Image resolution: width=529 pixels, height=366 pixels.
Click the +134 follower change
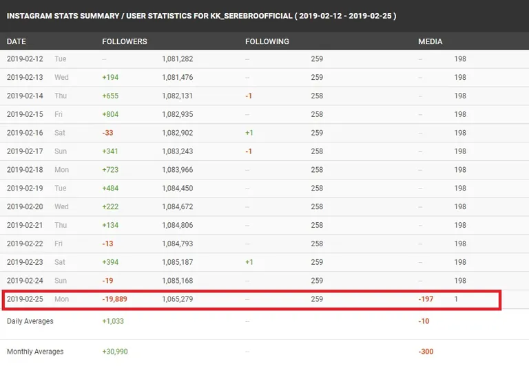pyautogui.click(x=110, y=225)
